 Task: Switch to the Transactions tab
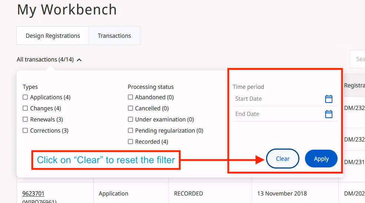114,36
